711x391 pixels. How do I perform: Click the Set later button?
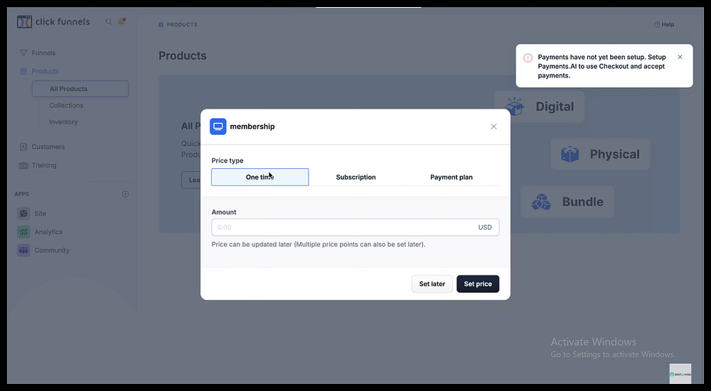click(x=432, y=284)
